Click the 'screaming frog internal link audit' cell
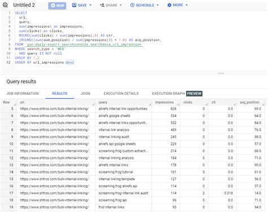The width and height of the screenshot is (268, 212). (123, 193)
